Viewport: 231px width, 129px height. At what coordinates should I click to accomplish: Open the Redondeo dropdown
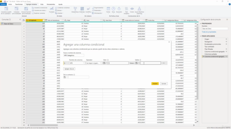point(97,10)
